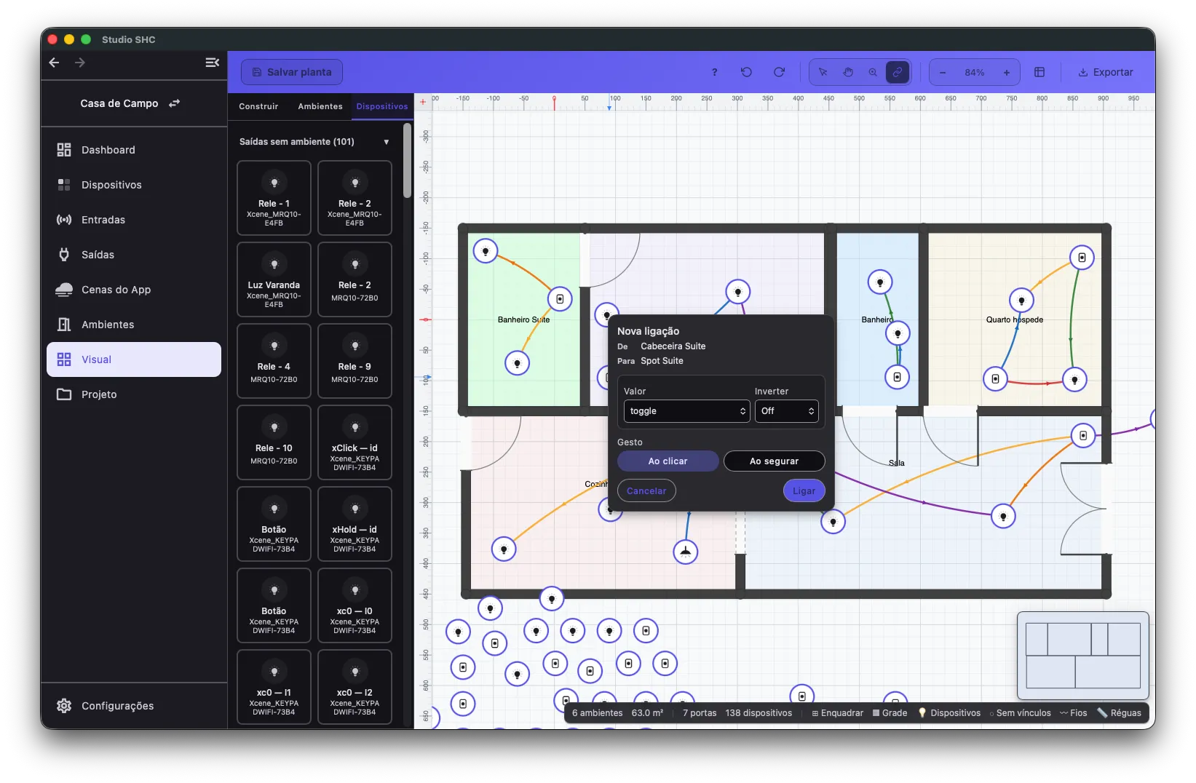Toggle Dispositivos visibility in status bar
1196x783 pixels.
pos(949,713)
